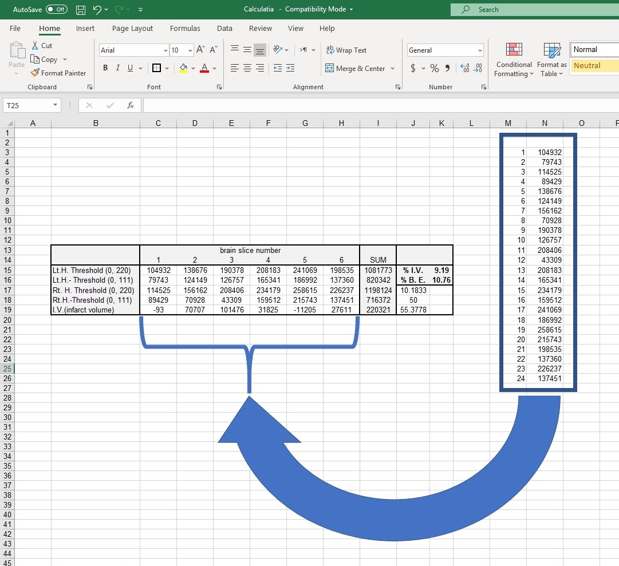Open Conditional Formatting menu
This screenshot has width=619, height=566.
(514, 60)
